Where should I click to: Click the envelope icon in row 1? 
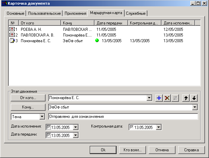(x=12, y=29)
